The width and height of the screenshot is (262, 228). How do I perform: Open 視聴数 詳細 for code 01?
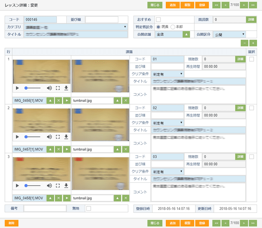click(240, 59)
